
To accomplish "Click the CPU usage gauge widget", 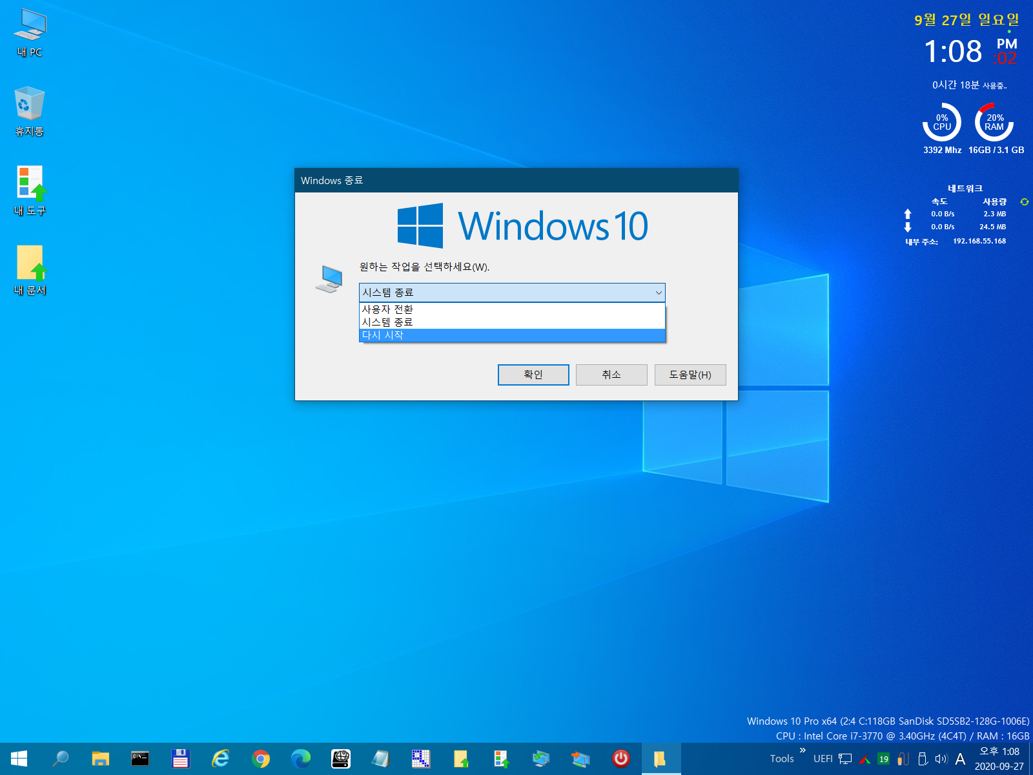I will point(942,122).
